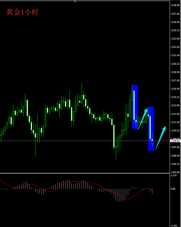Click the 1210.15 price axis label
This screenshot has height=227, width=181.
click(x=175, y=130)
